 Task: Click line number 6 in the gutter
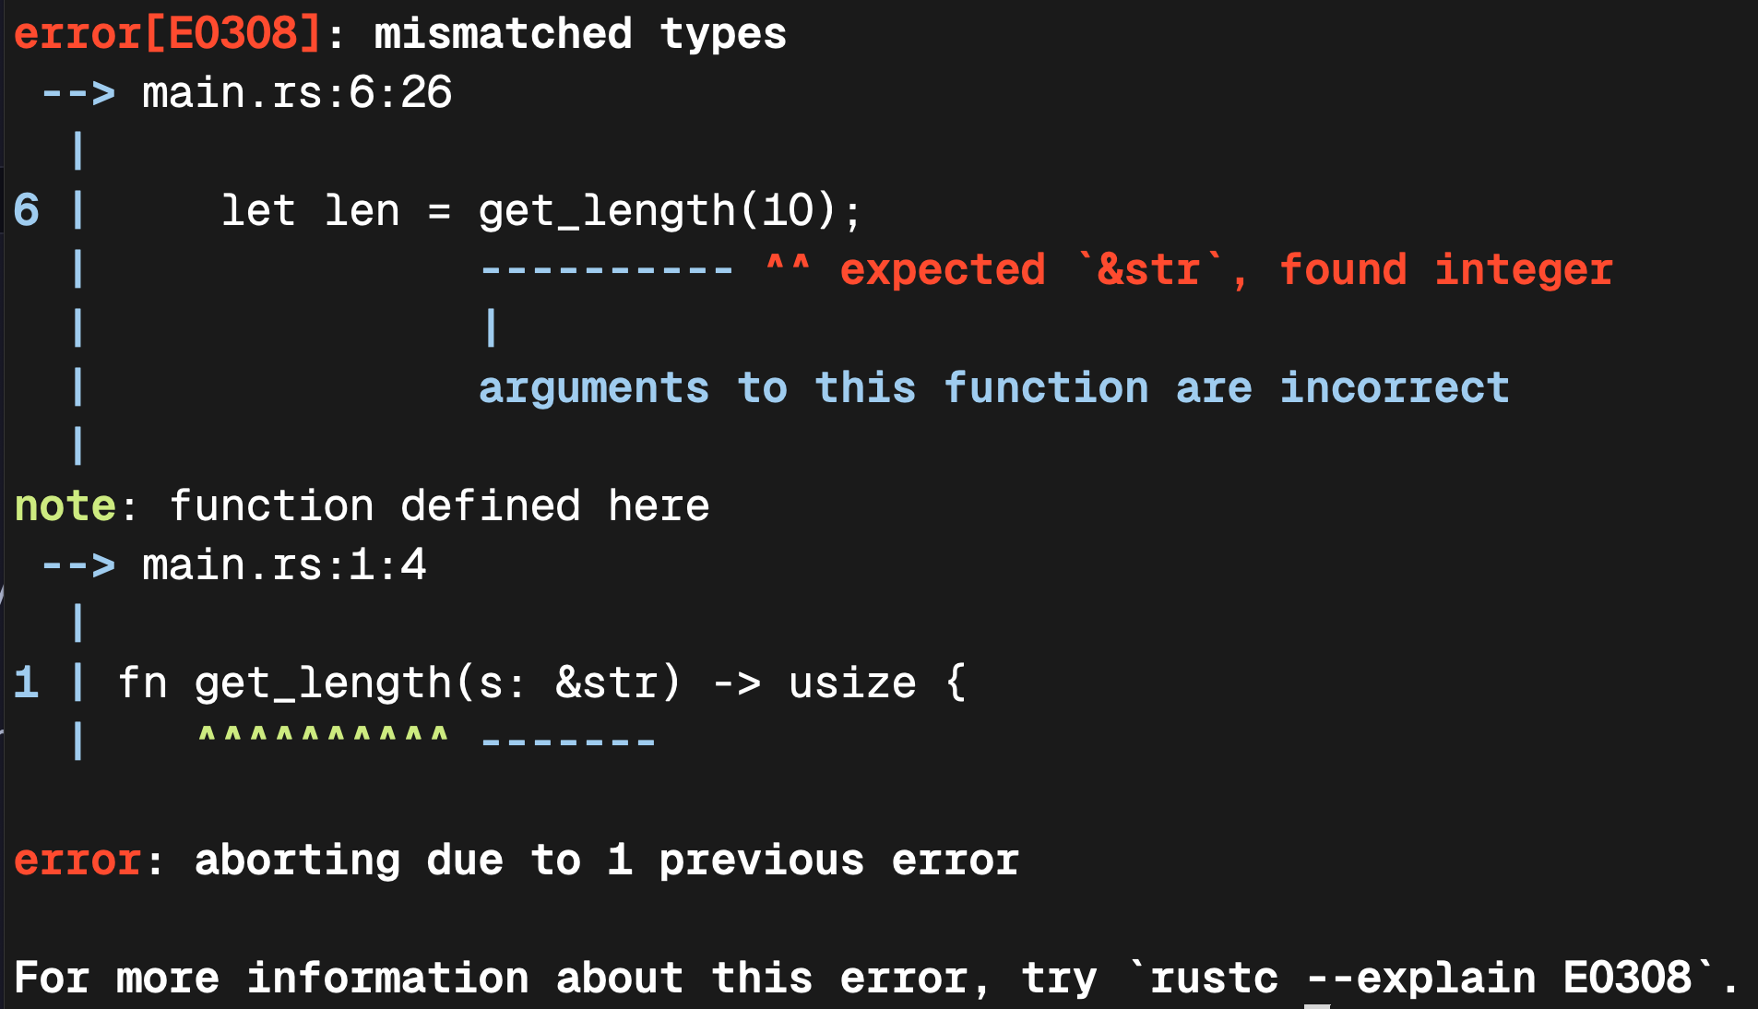(27, 210)
